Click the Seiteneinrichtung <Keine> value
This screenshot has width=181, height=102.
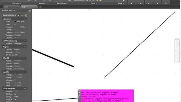(18, 52)
